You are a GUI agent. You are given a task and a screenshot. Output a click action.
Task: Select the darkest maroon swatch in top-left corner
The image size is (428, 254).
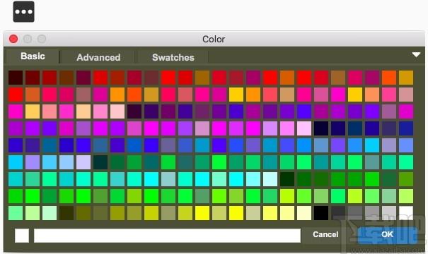tap(16, 78)
